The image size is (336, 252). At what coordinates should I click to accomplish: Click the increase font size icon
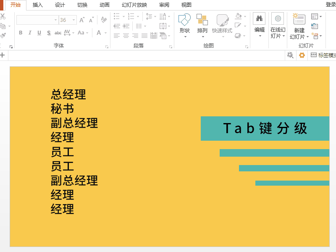tap(82, 20)
